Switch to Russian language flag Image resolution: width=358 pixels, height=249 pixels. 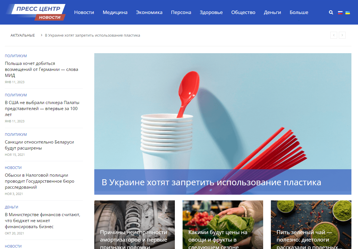pyautogui.click(x=340, y=13)
